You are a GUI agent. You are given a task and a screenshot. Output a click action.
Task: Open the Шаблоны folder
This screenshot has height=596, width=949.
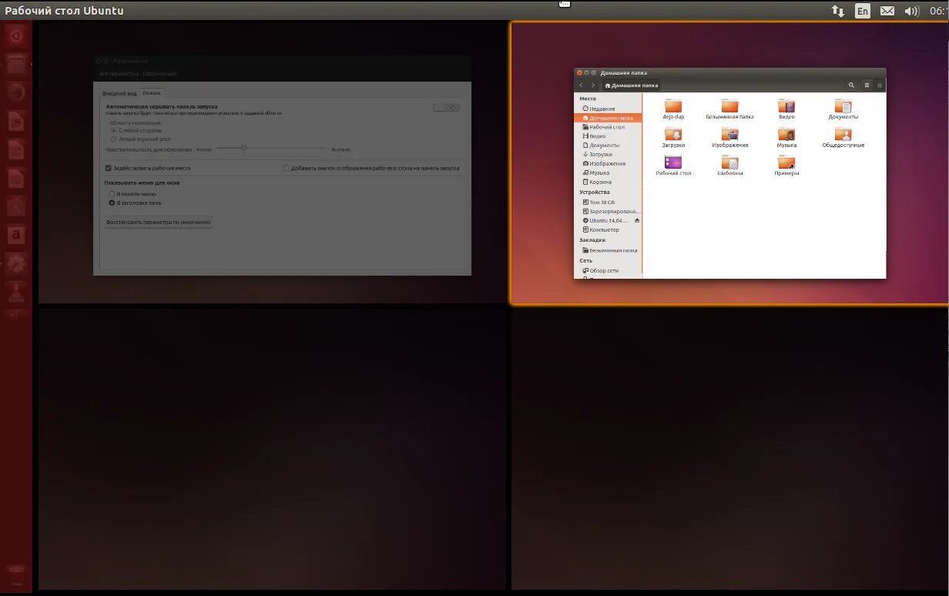click(x=729, y=162)
